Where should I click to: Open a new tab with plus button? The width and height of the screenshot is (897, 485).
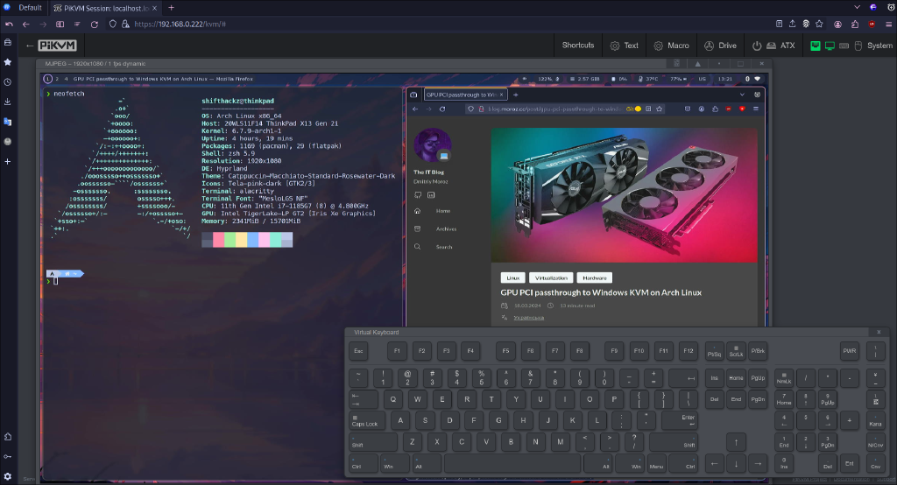tap(171, 8)
